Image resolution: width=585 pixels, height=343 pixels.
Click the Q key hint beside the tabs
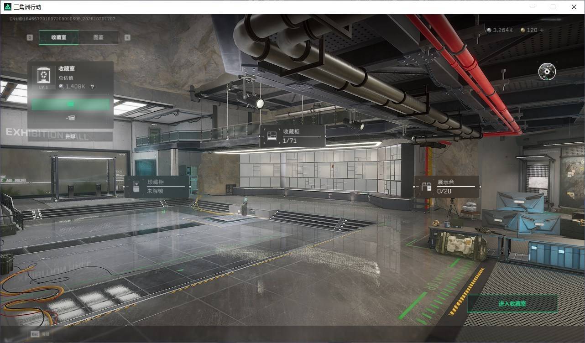tap(30, 37)
